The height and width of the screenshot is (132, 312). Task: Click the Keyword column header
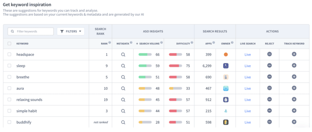coord(22,44)
